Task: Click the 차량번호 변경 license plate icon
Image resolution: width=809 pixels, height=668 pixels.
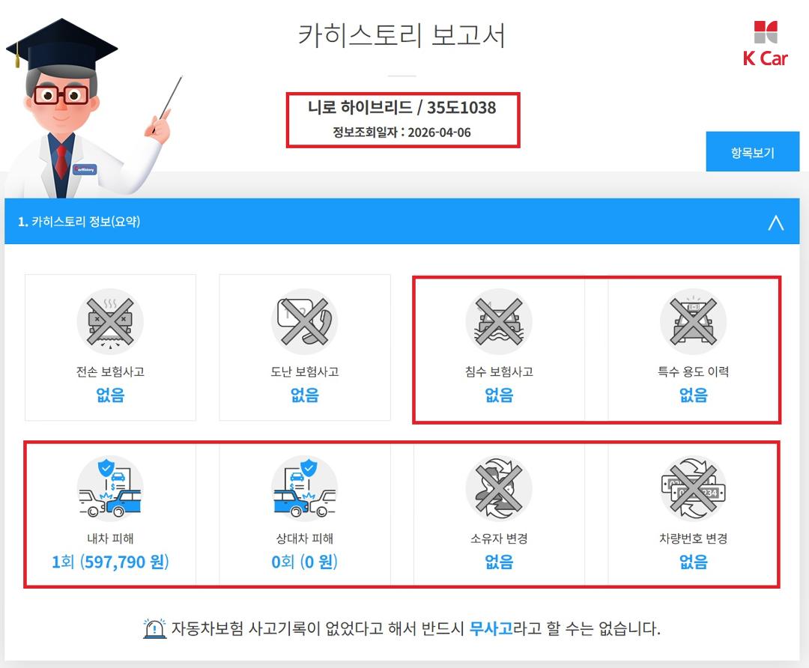Action: point(693,488)
